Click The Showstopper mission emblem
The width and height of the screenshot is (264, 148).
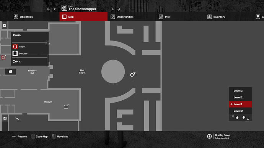pos(64,8)
